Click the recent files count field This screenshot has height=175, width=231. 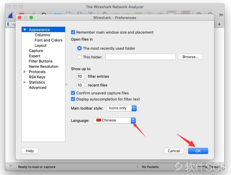tap(81, 85)
